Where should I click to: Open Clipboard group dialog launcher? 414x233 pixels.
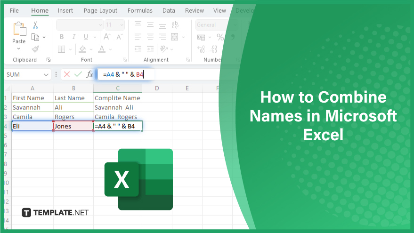point(49,60)
